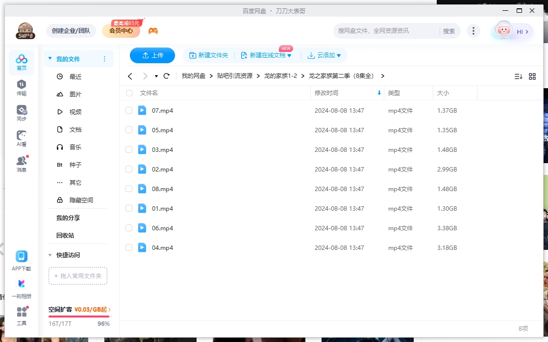Screen dimensions: 548x342
Task: Open the AI看 feature
Action: coord(21,138)
